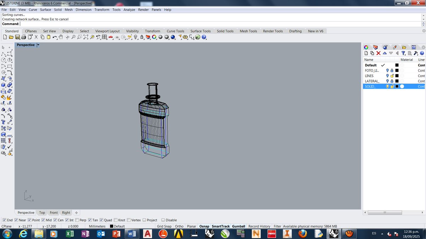
Task: Enable the Perp osnap checkbox
Action: [x=77, y=220]
